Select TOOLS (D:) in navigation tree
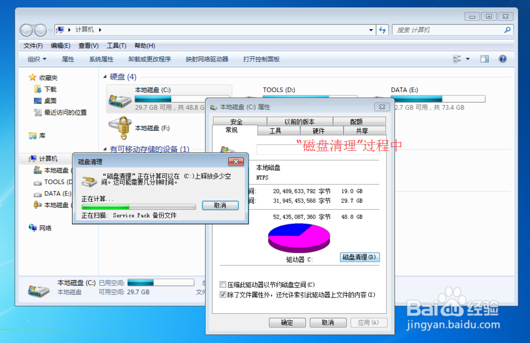 53,182
